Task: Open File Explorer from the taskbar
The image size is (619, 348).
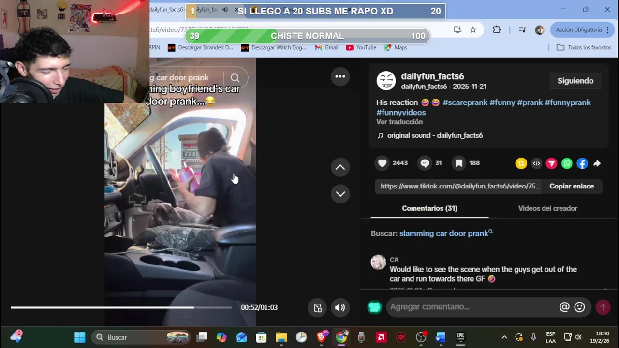Action: 281,337
